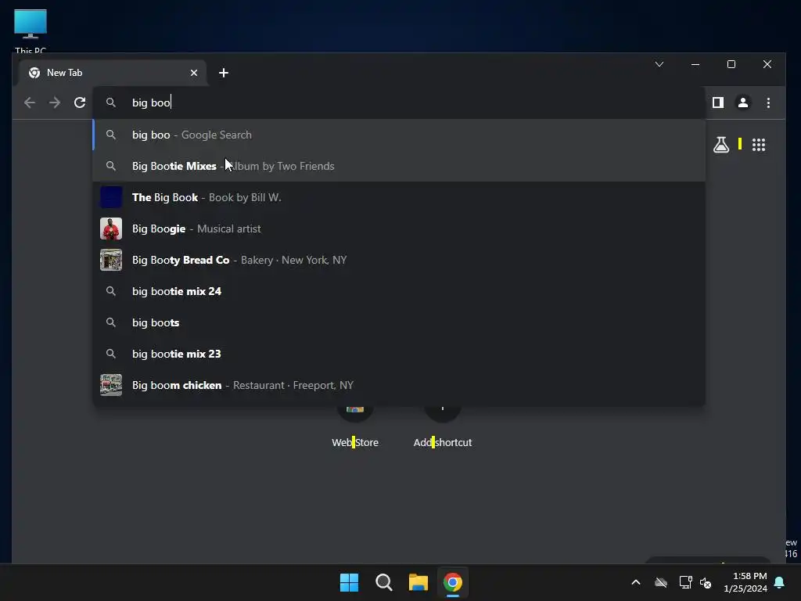Select 'big bootie mix 23' suggestion

click(x=399, y=354)
